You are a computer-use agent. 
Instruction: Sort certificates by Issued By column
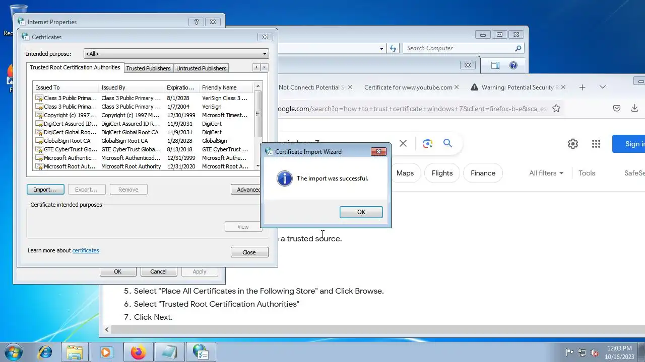coord(131,87)
